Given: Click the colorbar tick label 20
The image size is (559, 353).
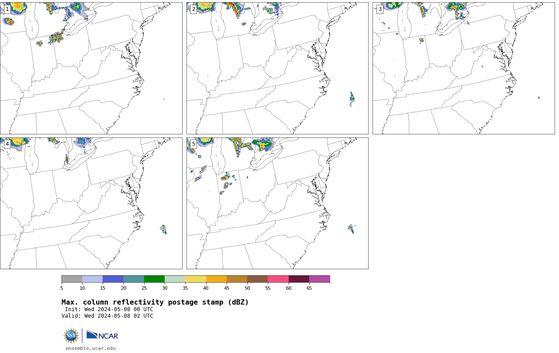Looking at the screenshot, I should 124,288.
